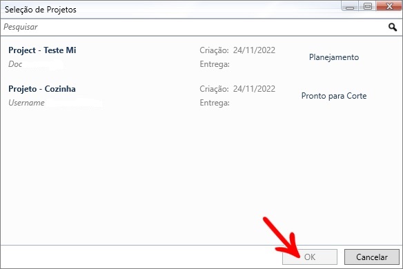Screen dimensions: 403x269
Task: Click Username subtitle under Projeto - Cozinha
Action: click(26, 103)
